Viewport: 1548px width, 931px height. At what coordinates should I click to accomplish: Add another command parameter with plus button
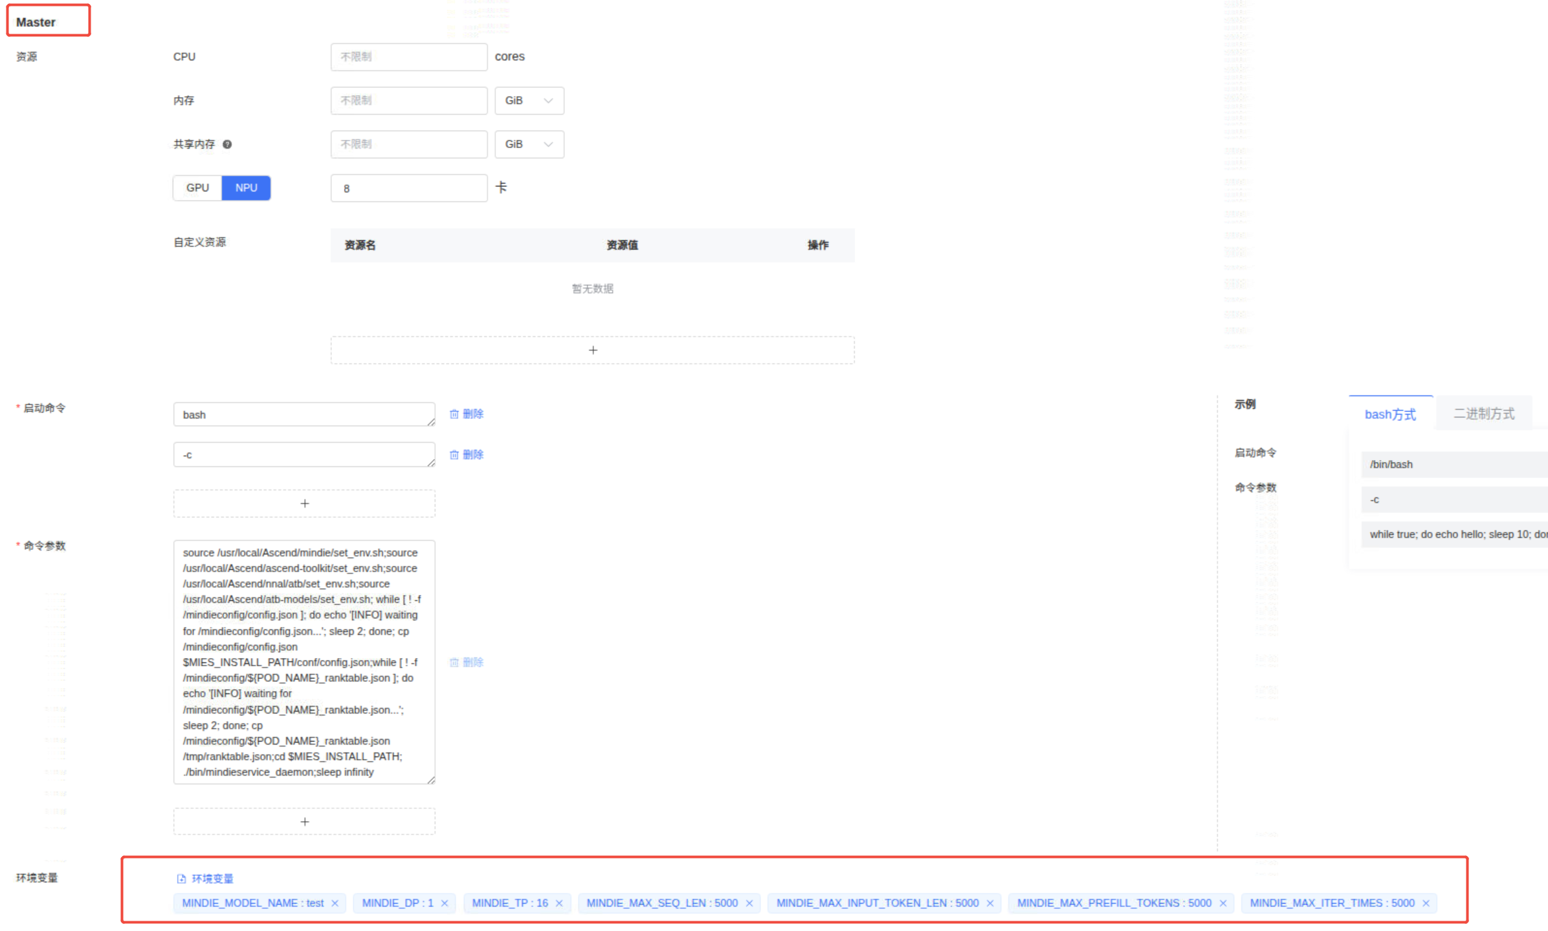(304, 822)
